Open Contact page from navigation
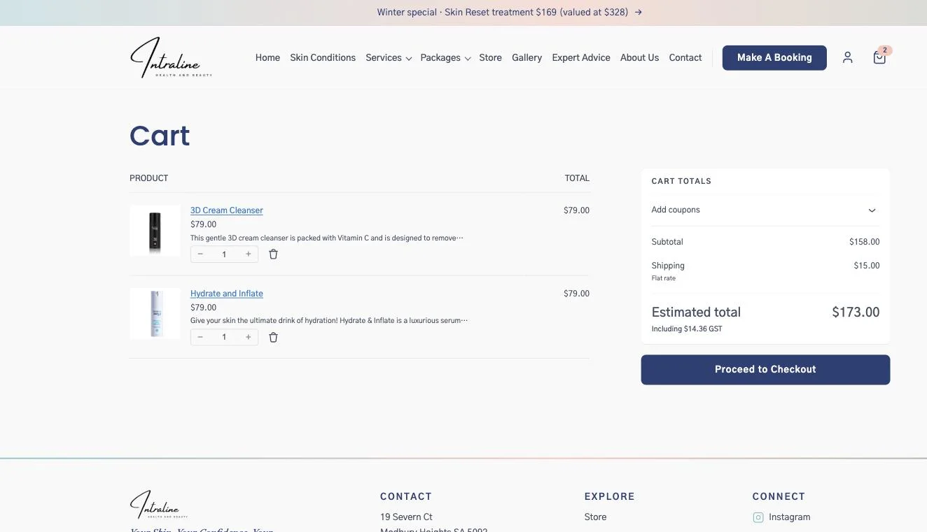Screen dimensions: 927x532 pos(685,57)
